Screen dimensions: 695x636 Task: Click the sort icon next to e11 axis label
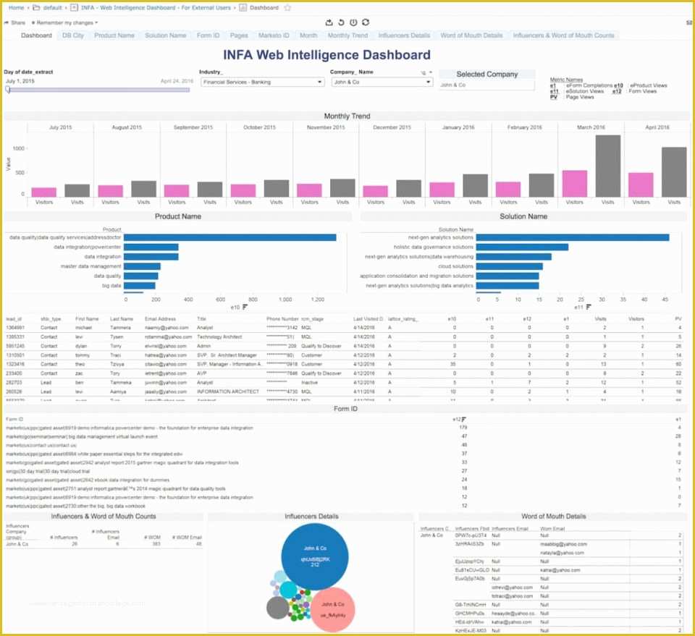[589, 307]
